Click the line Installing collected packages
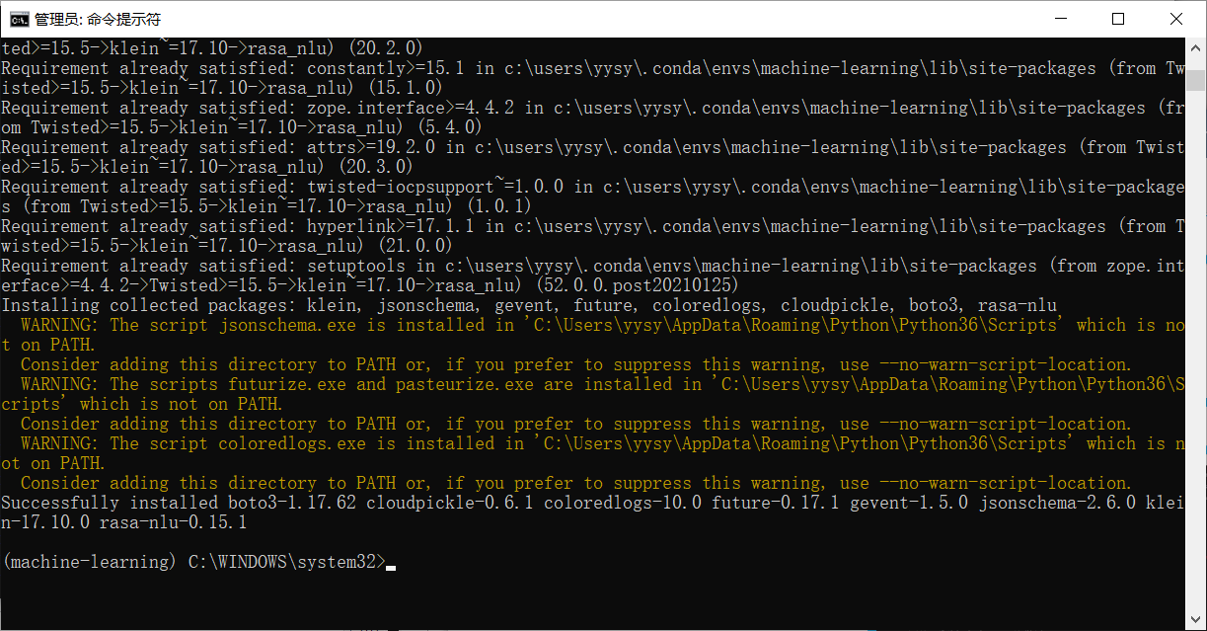 pos(148,304)
